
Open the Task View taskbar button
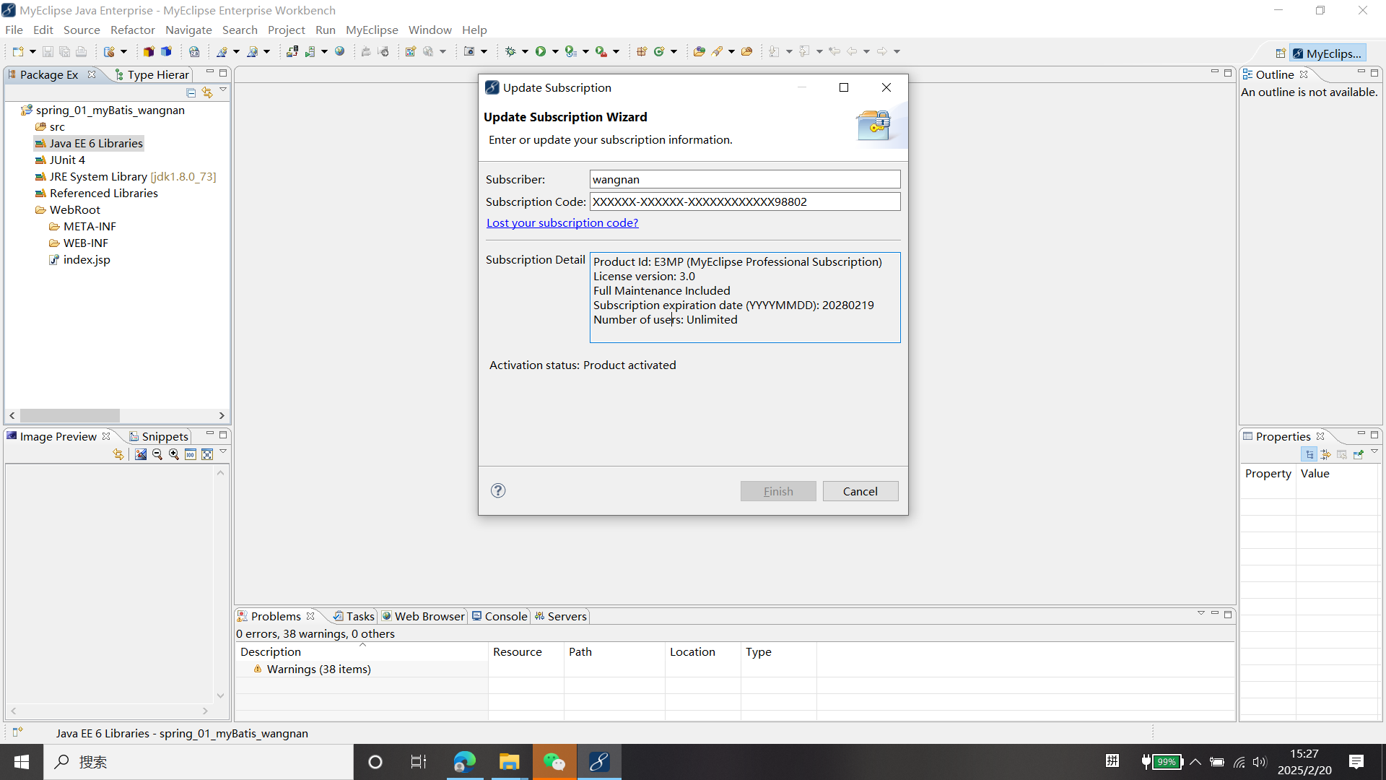pyautogui.click(x=419, y=762)
